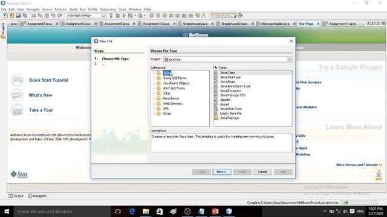Select the Applet file type
The height and width of the screenshot is (217, 387).
click(x=224, y=104)
